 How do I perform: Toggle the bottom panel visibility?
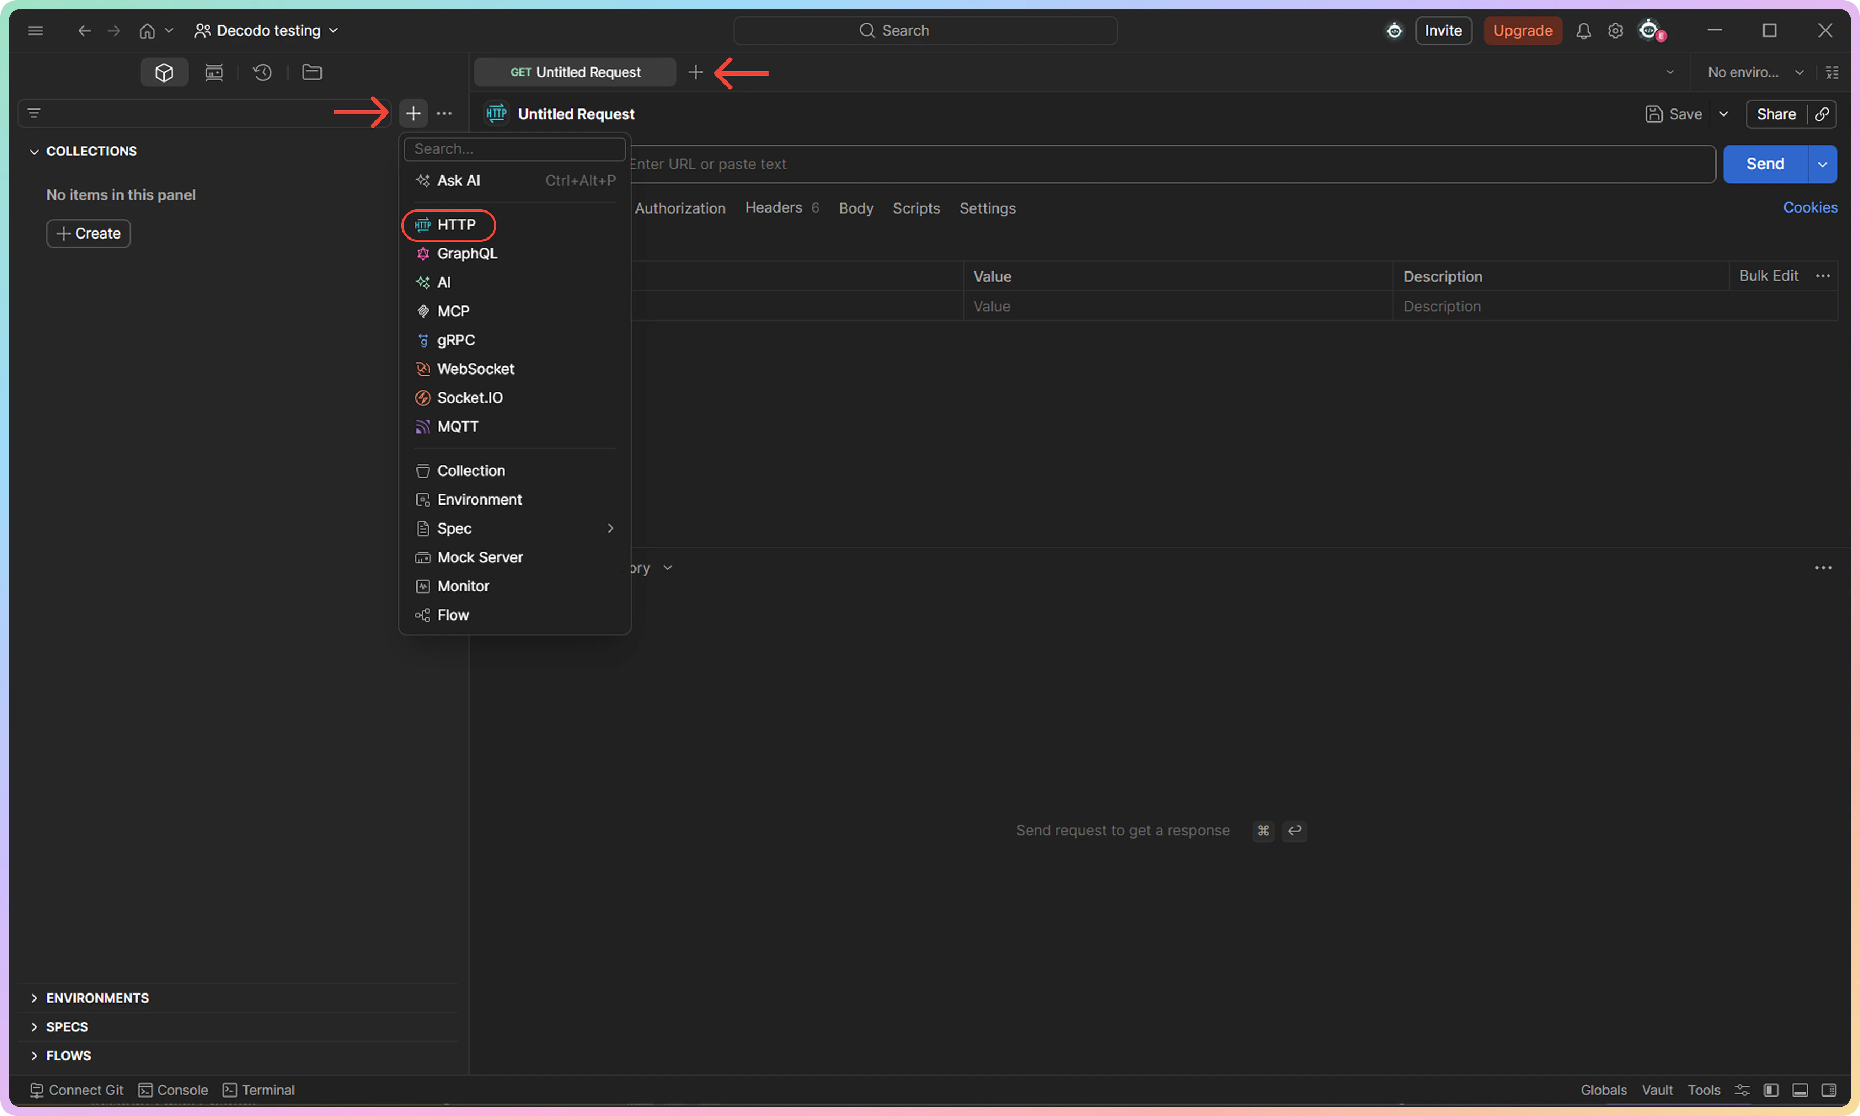(1801, 1090)
